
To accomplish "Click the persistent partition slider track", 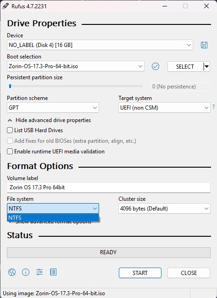I will 76,86.
